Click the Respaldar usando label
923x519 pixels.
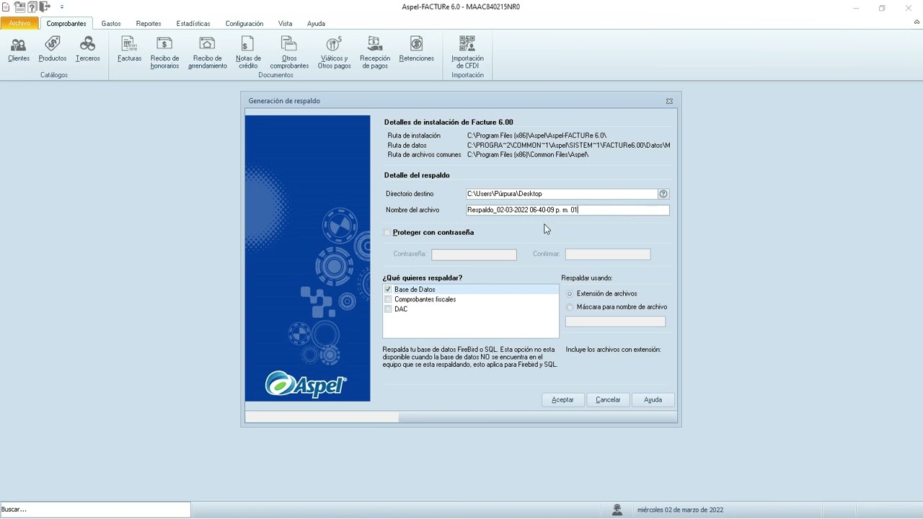pyautogui.click(x=587, y=278)
